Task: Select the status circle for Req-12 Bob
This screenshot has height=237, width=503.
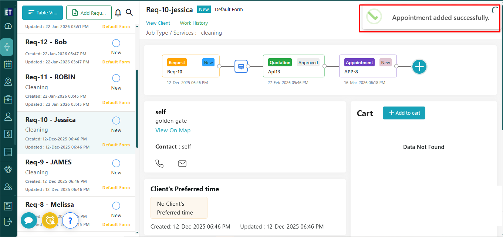Action: [116, 43]
